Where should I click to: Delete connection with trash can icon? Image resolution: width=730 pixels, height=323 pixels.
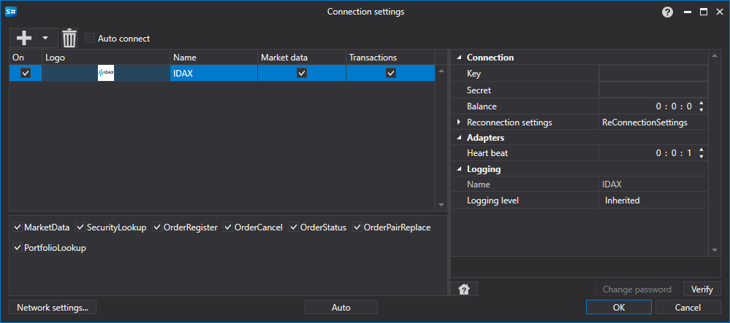coord(69,38)
